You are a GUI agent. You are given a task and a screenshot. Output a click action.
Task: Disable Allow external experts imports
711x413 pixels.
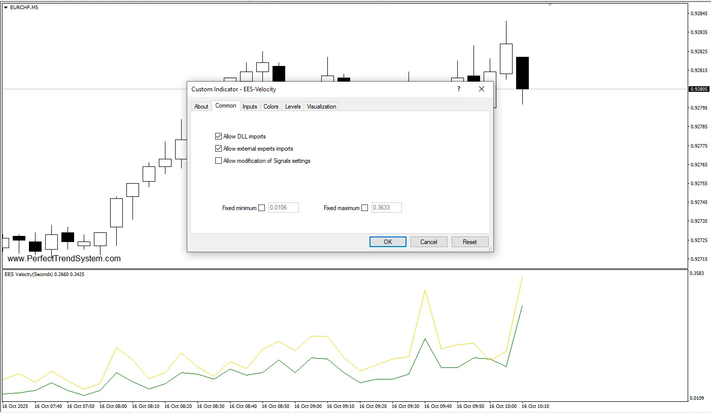coord(219,149)
